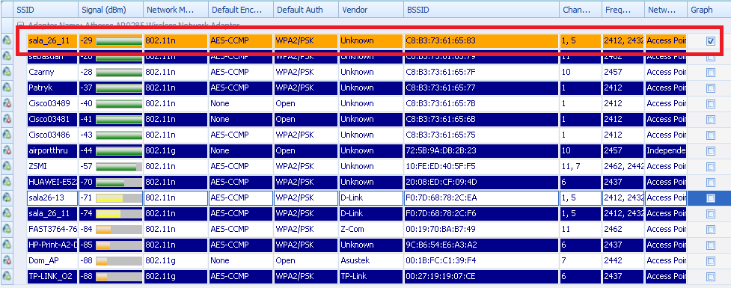Enable graphing for the ZSMI network
The height and width of the screenshot is (288, 731).
coord(711,166)
